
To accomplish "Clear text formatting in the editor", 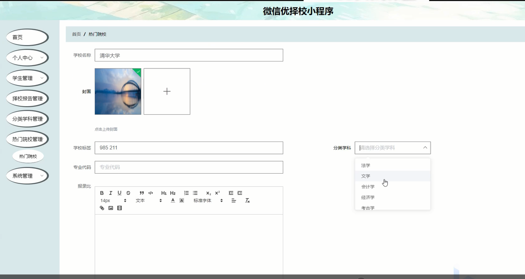I will point(247,200).
